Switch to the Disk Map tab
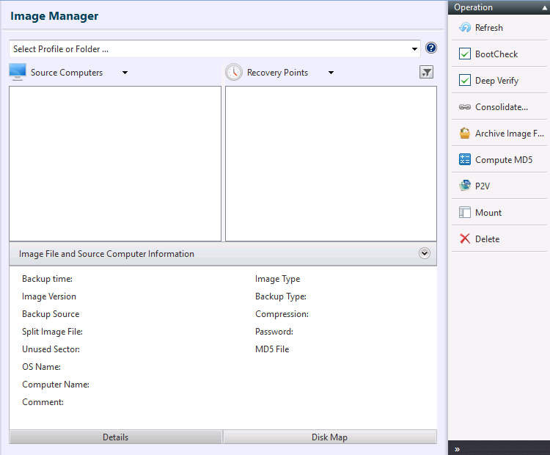 click(x=329, y=437)
